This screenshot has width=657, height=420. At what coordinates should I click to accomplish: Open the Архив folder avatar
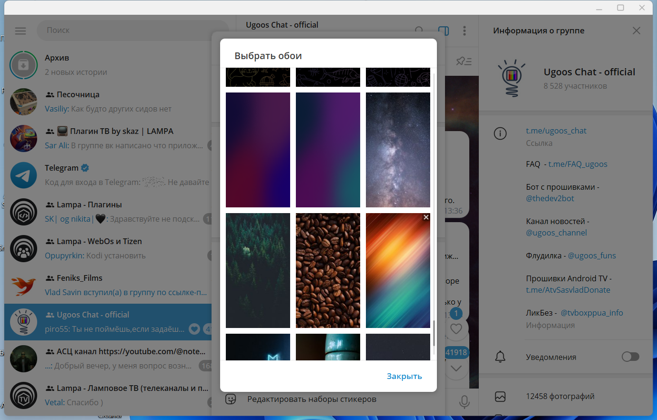tap(23, 65)
